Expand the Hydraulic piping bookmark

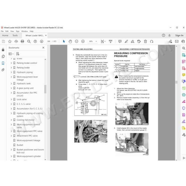point(11,72)
